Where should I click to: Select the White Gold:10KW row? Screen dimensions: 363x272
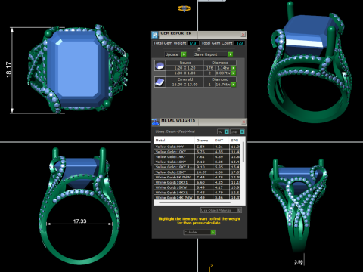click(x=197, y=187)
